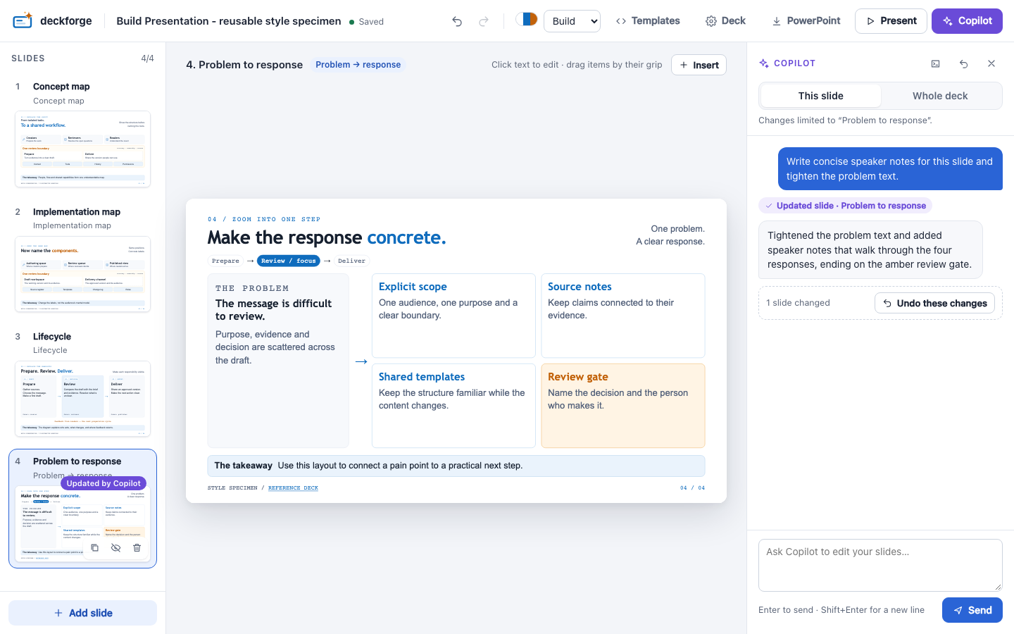Undo the last action in the top toolbar
Image resolution: width=1014 pixels, height=634 pixels.
[457, 21]
